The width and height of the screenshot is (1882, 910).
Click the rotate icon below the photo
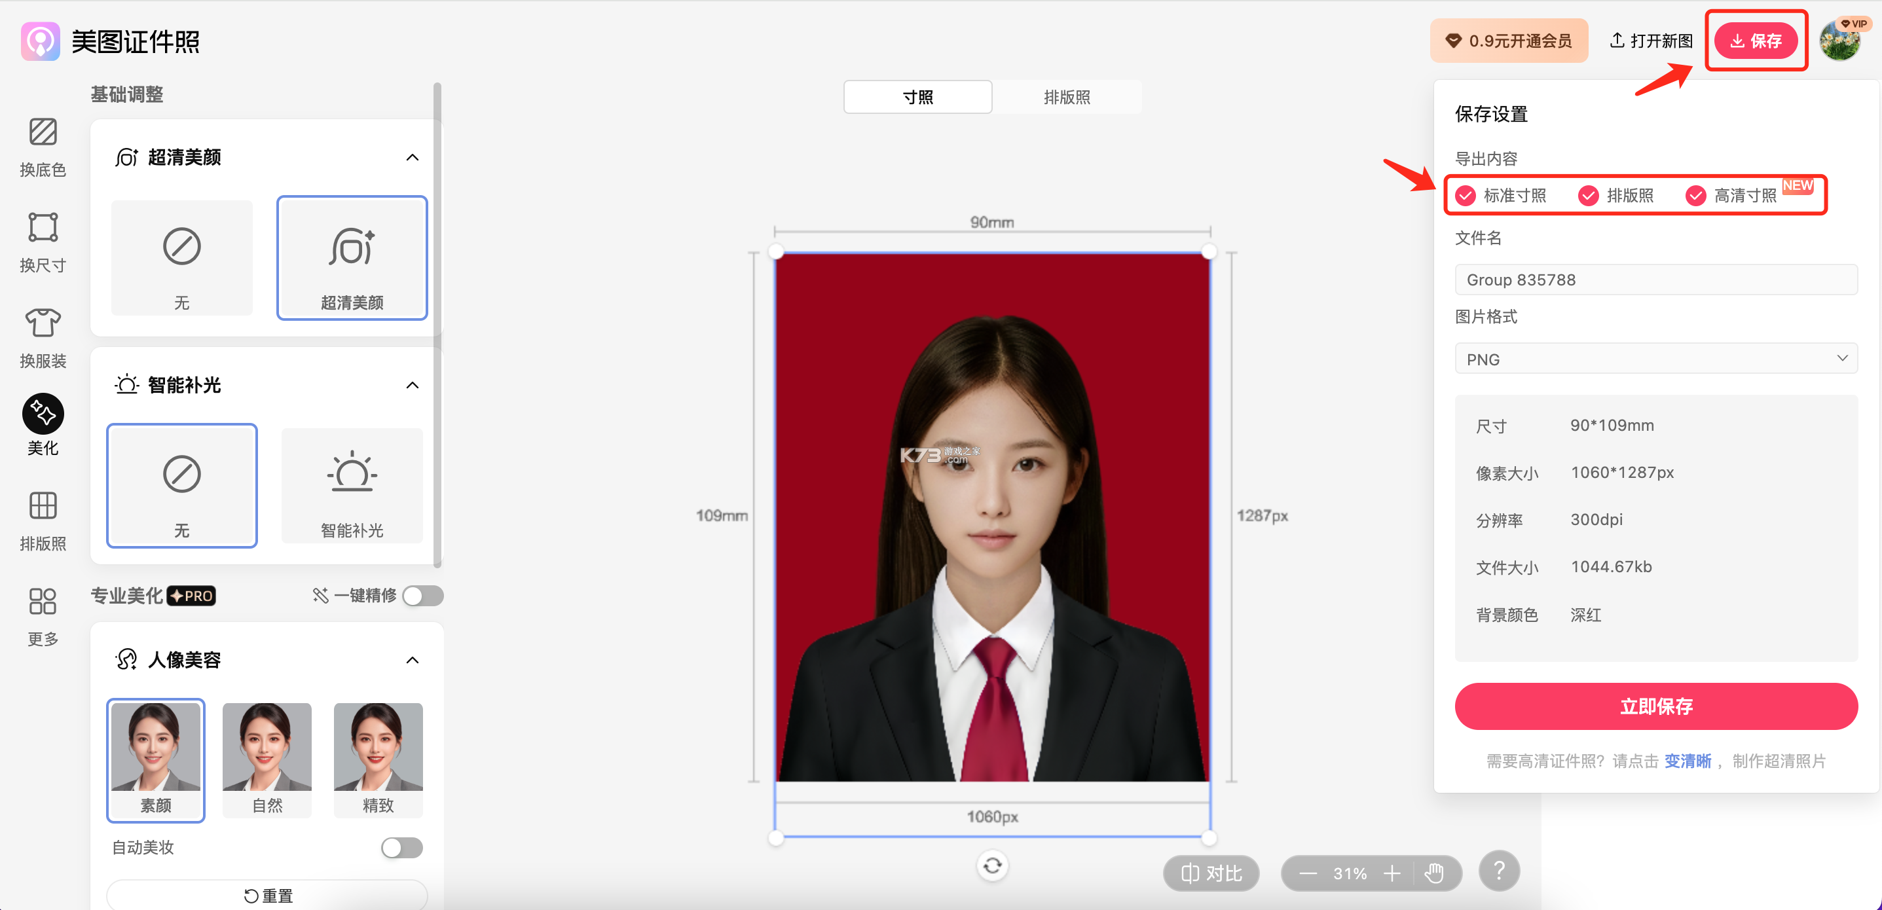[x=992, y=866]
